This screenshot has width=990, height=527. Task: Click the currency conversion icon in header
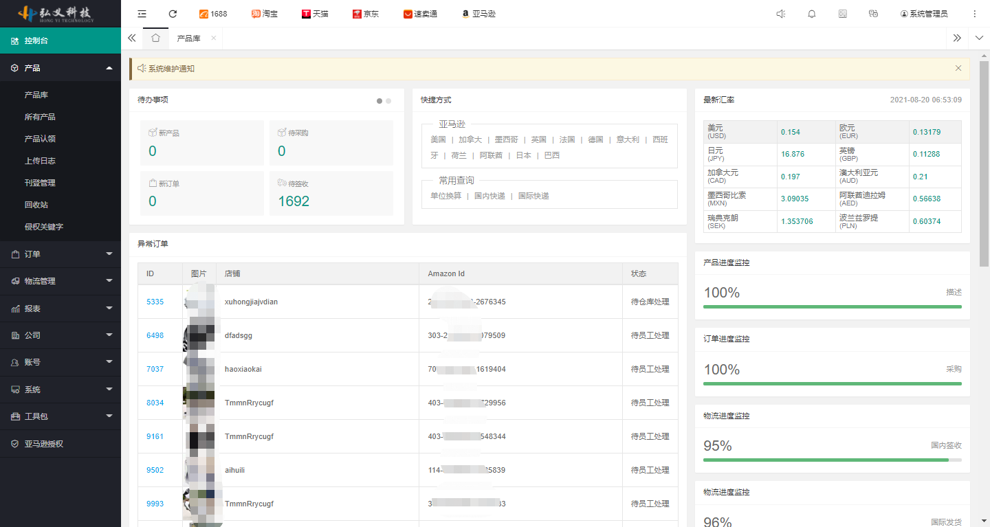coord(874,14)
